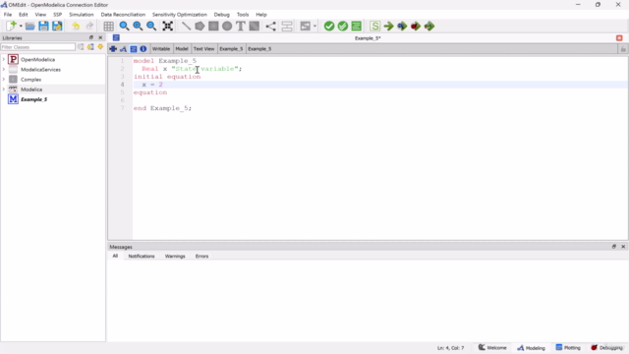The image size is (629, 354).
Task: Redo the last action
Action: 89,27
